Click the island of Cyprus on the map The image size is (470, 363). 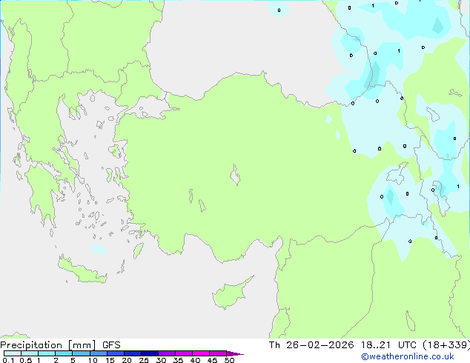point(231,294)
